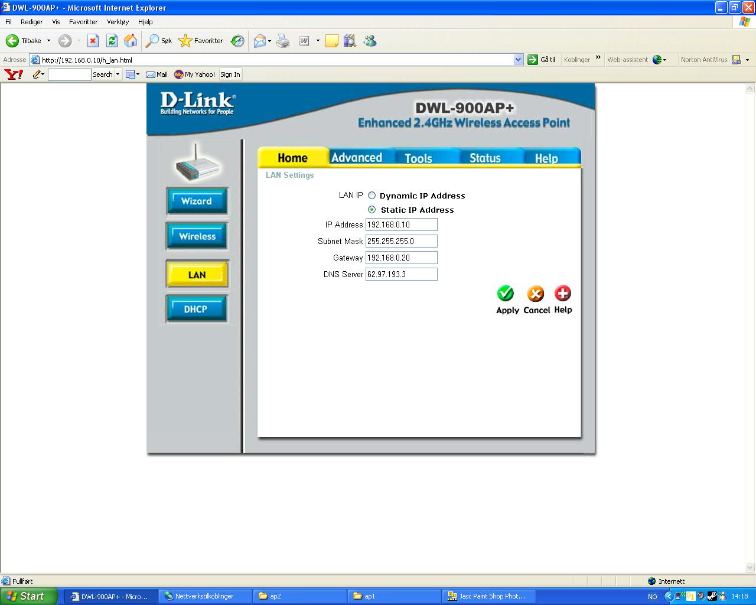Switch to the Status tab
The width and height of the screenshot is (756, 605).
485,158
